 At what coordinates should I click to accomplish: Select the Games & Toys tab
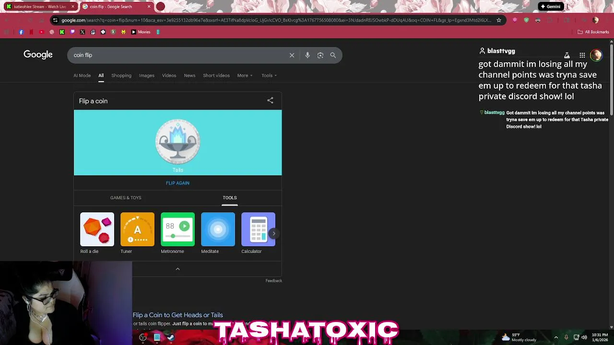coord(126,198)
